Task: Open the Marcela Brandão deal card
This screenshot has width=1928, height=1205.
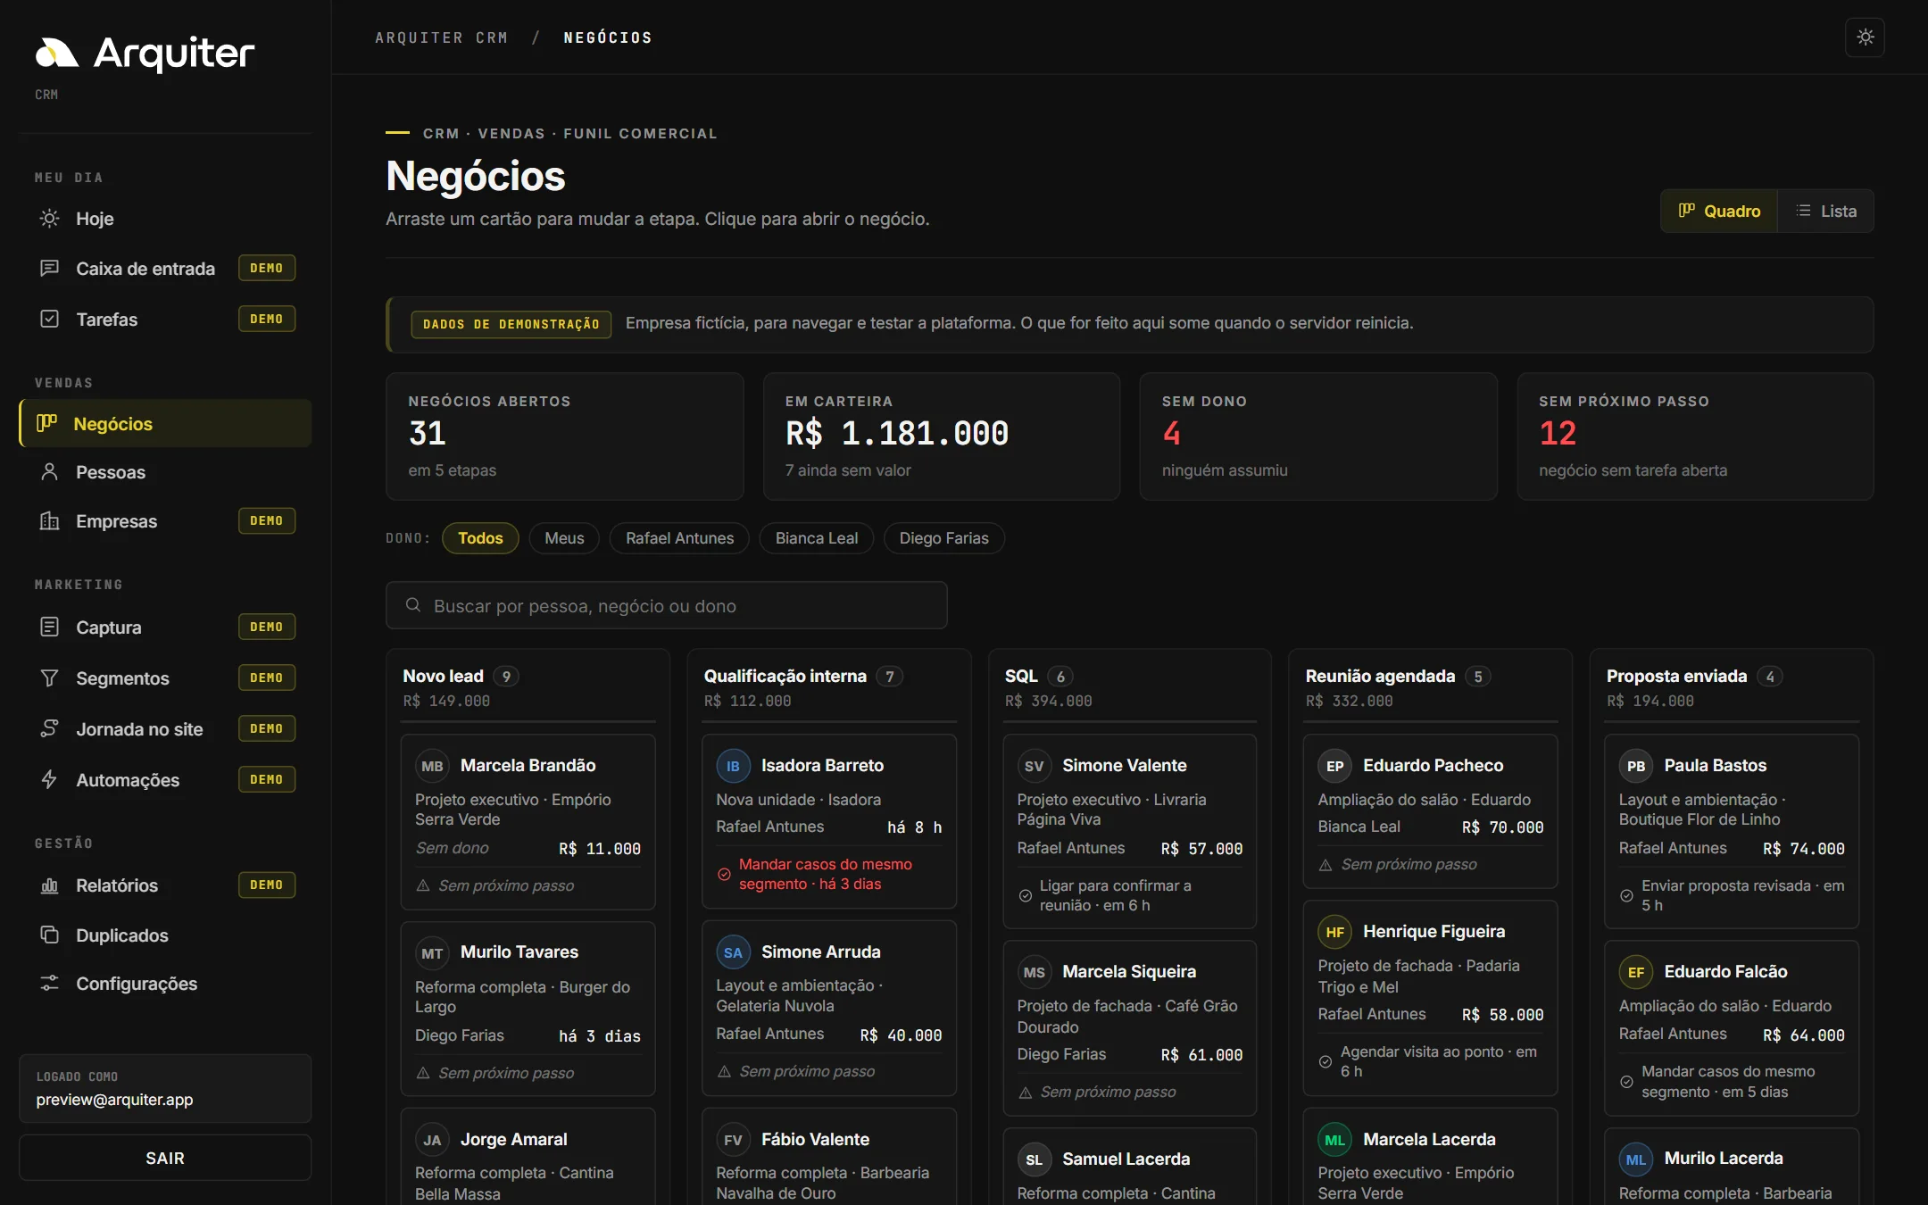Action: point(528,822)
